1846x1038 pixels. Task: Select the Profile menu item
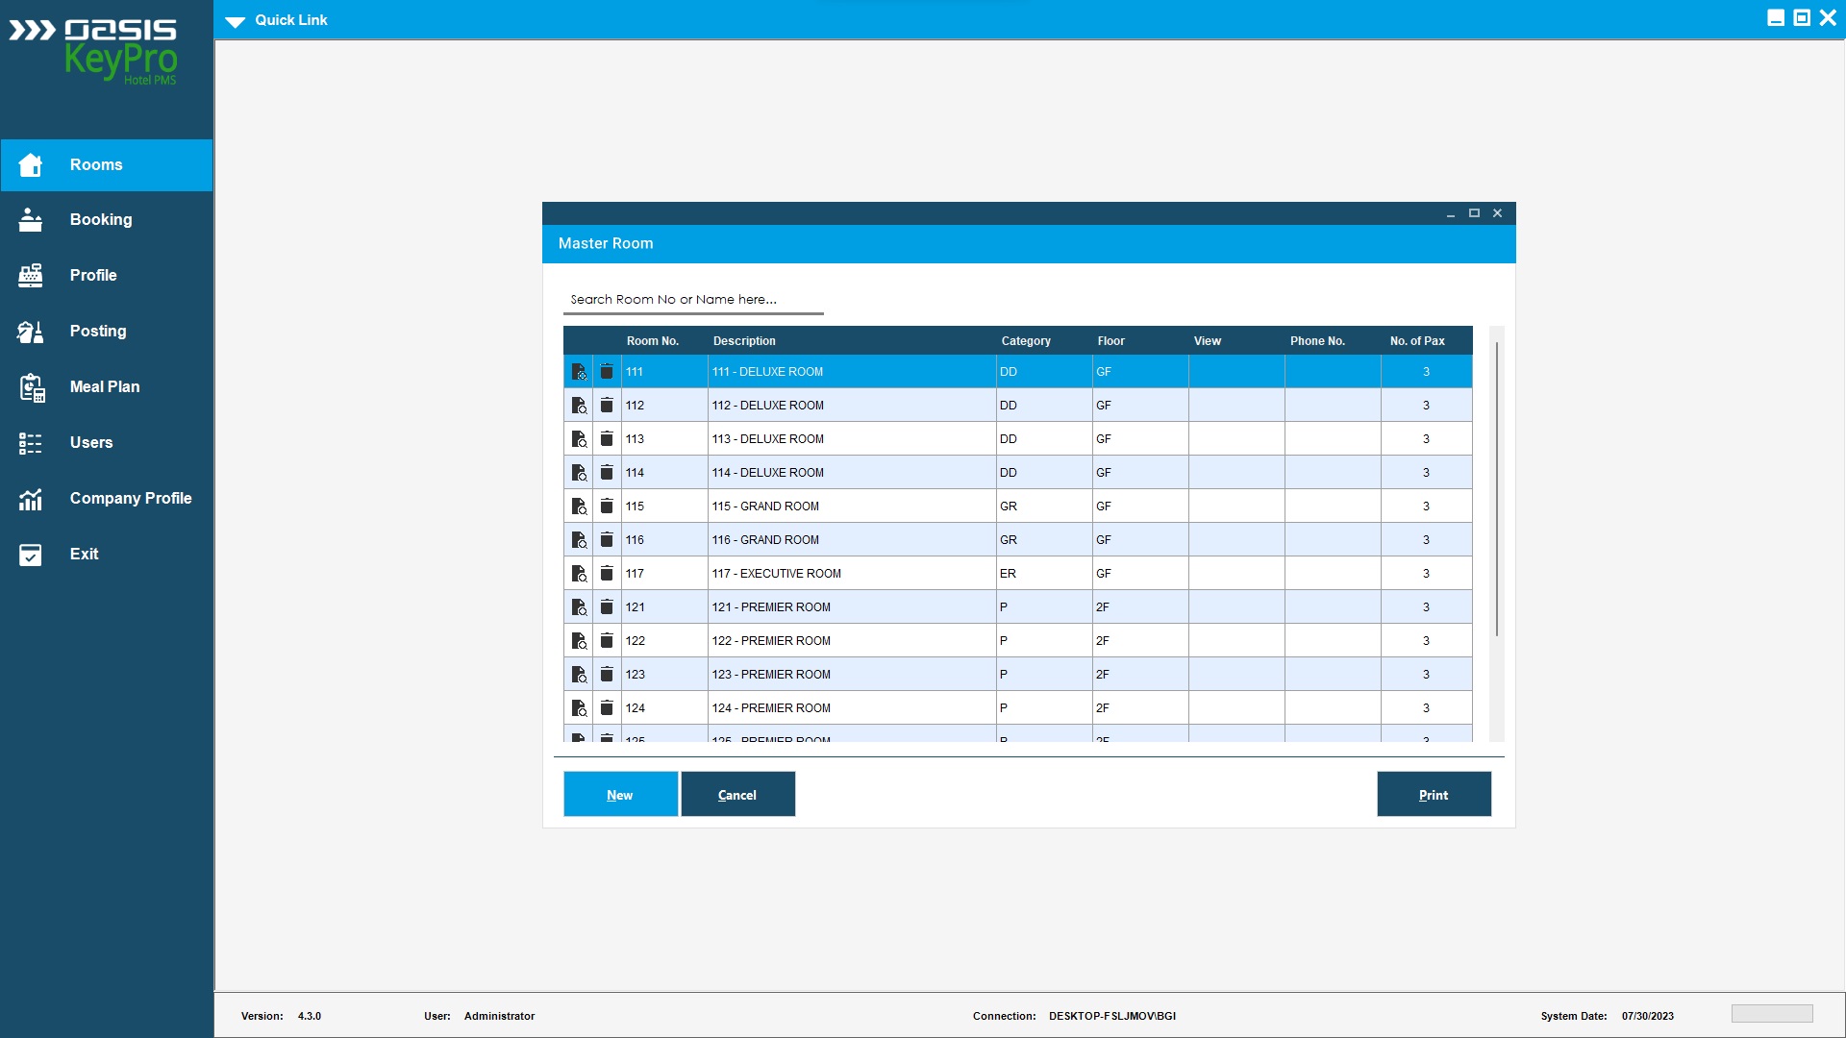[92, 276]
